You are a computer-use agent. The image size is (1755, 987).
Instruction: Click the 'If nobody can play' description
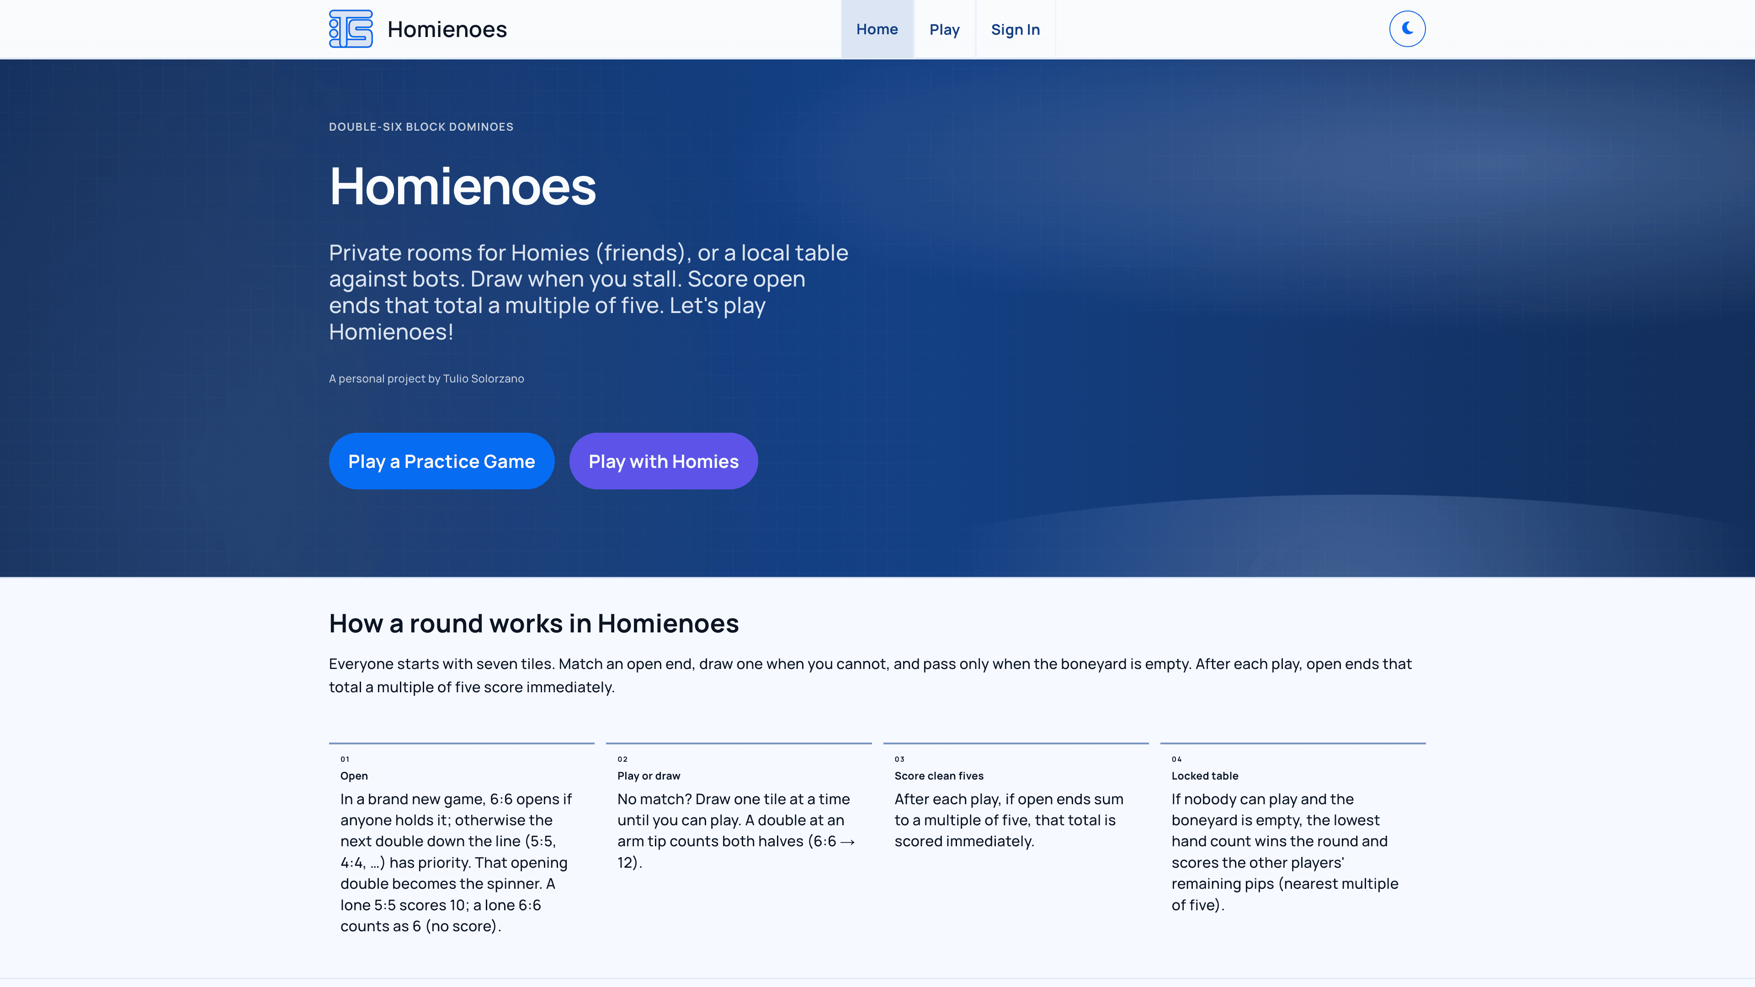[1284, 851]
